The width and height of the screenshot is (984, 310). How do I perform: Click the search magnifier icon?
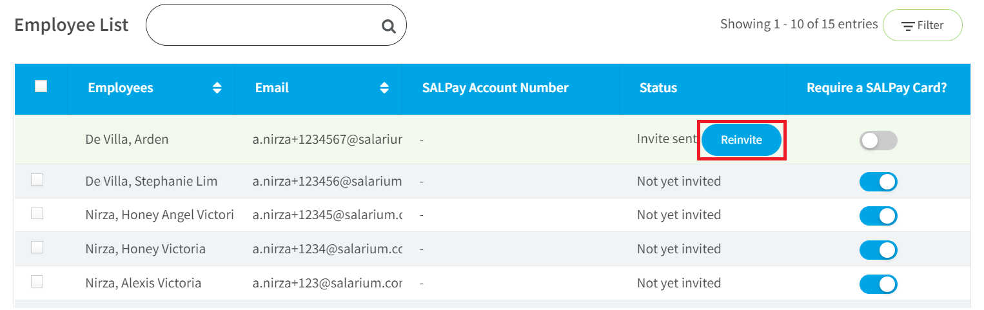pyautogui.click(x=388, y=26)
